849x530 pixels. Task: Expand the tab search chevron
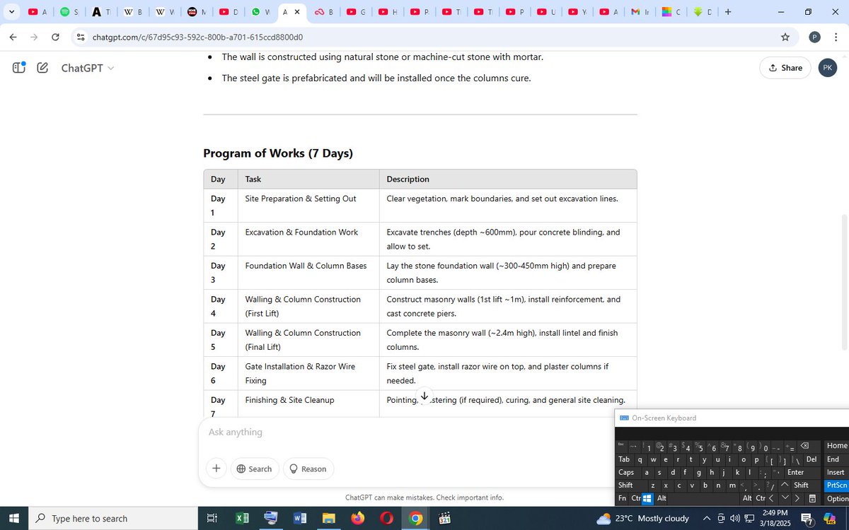[11, 12]
